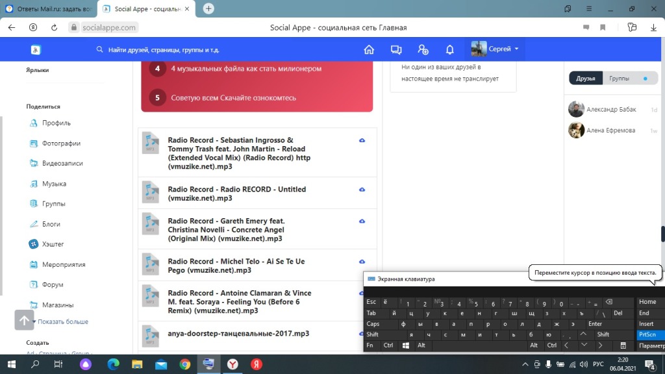This screenshot has height=374, width=665.
Task: Click the Enter key on on-screen keyboard
Action: [595, 324]
